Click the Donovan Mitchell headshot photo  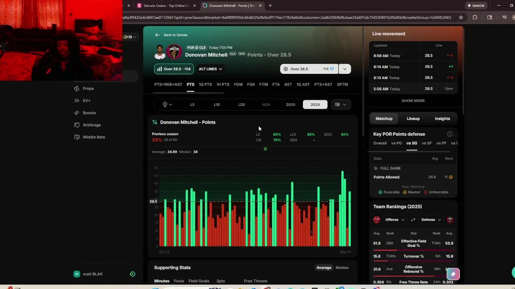tap(160, 52)
